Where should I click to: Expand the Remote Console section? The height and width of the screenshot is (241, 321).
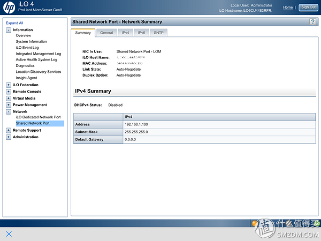coord(9,92)
